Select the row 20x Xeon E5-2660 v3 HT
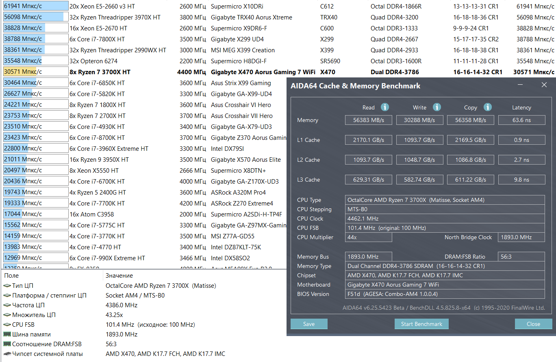This screenshot has height=362, width=556. pyautogui.click(x=278, y=6)
